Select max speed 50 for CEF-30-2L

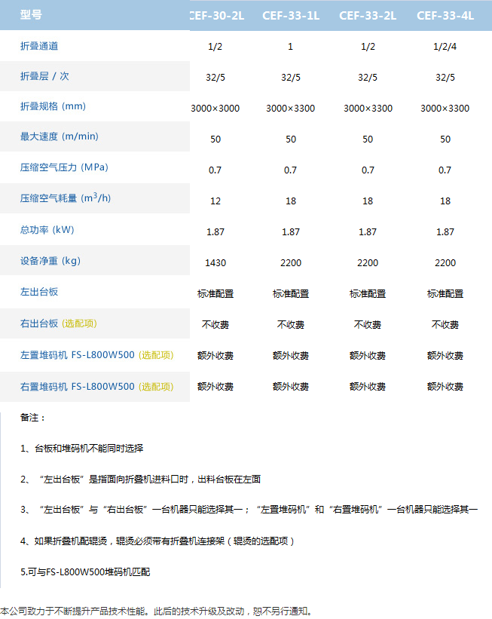(215, 139)
